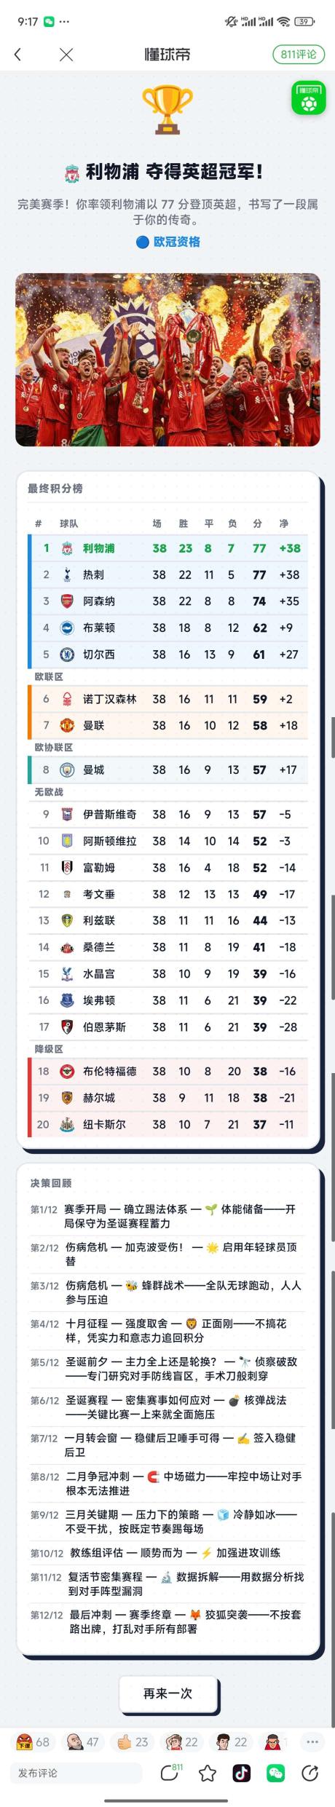The image size is (335, 1807).
Task: Tap the 曼城 team row
Action: click(167, 770)
